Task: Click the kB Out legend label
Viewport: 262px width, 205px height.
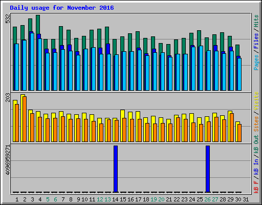Action: pyautogui.click(x=256, y=144)
